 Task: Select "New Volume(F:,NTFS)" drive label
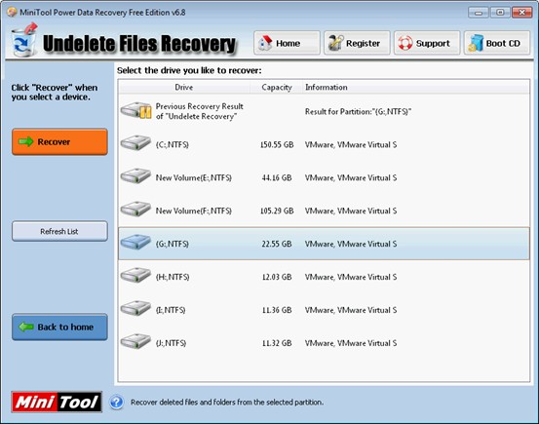point(194,211)
